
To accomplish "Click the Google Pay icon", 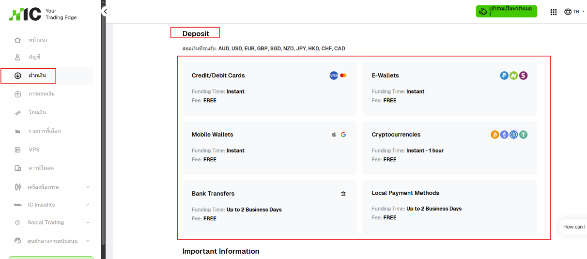I will [343, 135].
